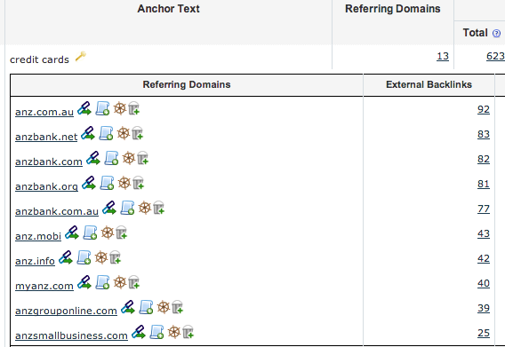Add anzbank.net to bucket
505x347 pixels.
pos(137,133)
